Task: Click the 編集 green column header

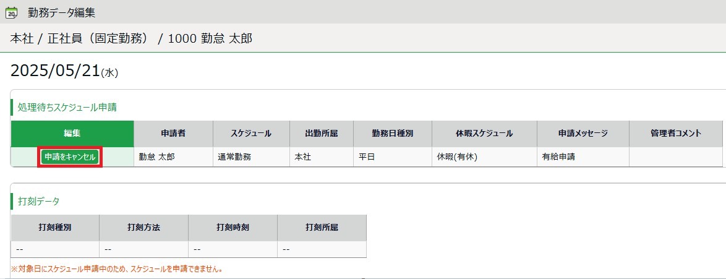Action: pyautogui.click(x=72, y=133)
